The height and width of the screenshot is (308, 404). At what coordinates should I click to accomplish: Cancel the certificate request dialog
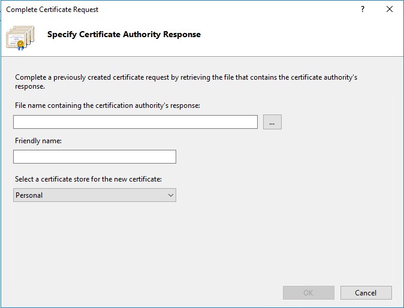tap(366, 292)
